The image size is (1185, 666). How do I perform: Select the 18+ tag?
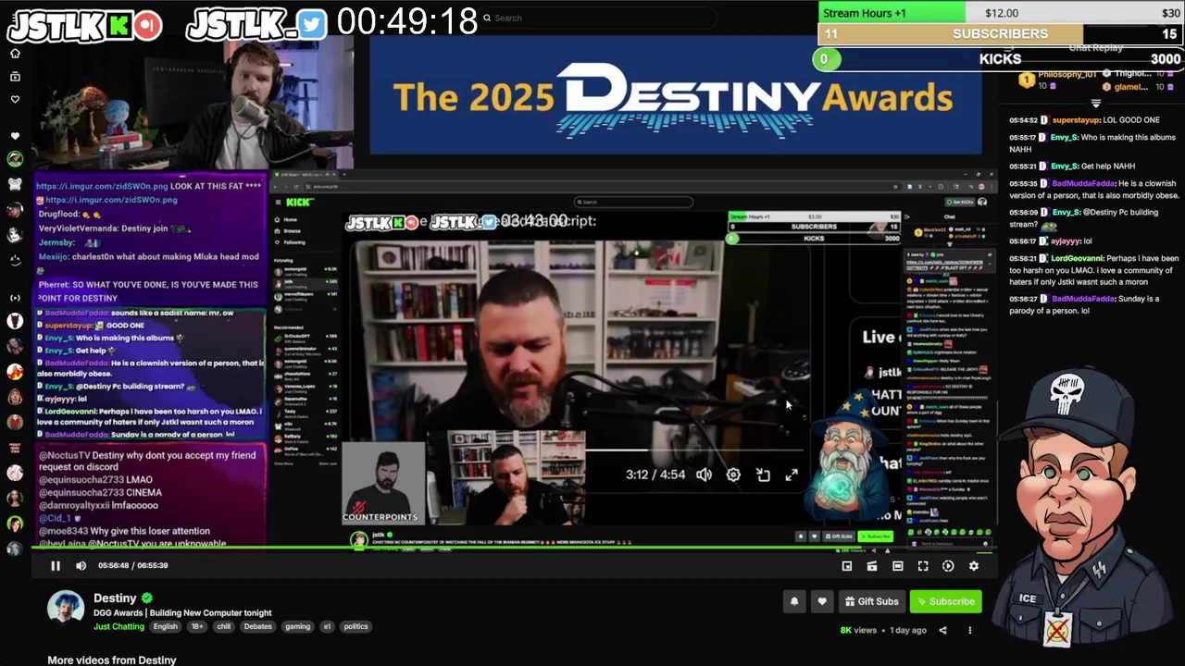[x=197, y=626]
